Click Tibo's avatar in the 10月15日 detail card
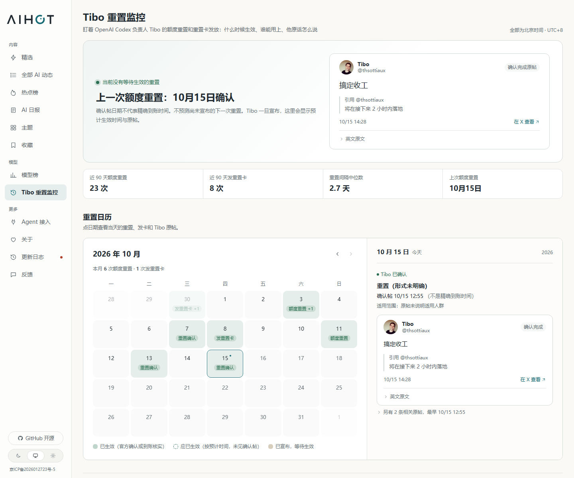The height and width of the screenshot is (478, 574). (x=391, y=327)
